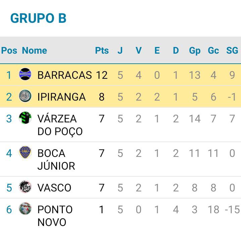Select the VÁRZEA DO POÇO team name
This screenshot has width=241, height=231.
click(60, 125)
